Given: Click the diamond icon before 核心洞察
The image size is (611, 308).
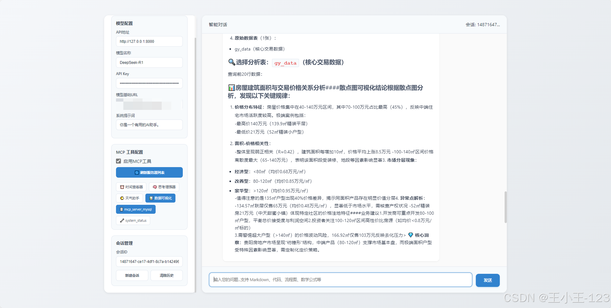Looking at the screenshot, I should click(x=411, y=235).
